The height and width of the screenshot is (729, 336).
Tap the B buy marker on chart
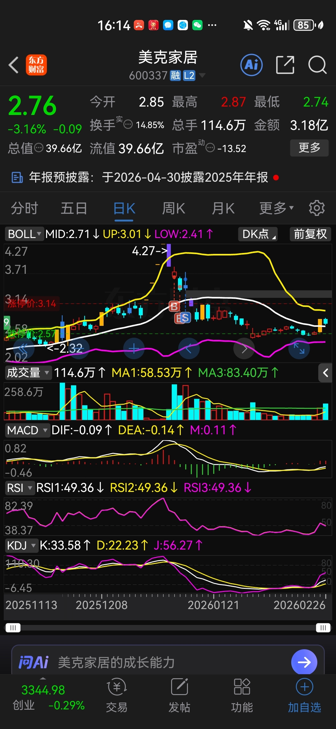174,307
